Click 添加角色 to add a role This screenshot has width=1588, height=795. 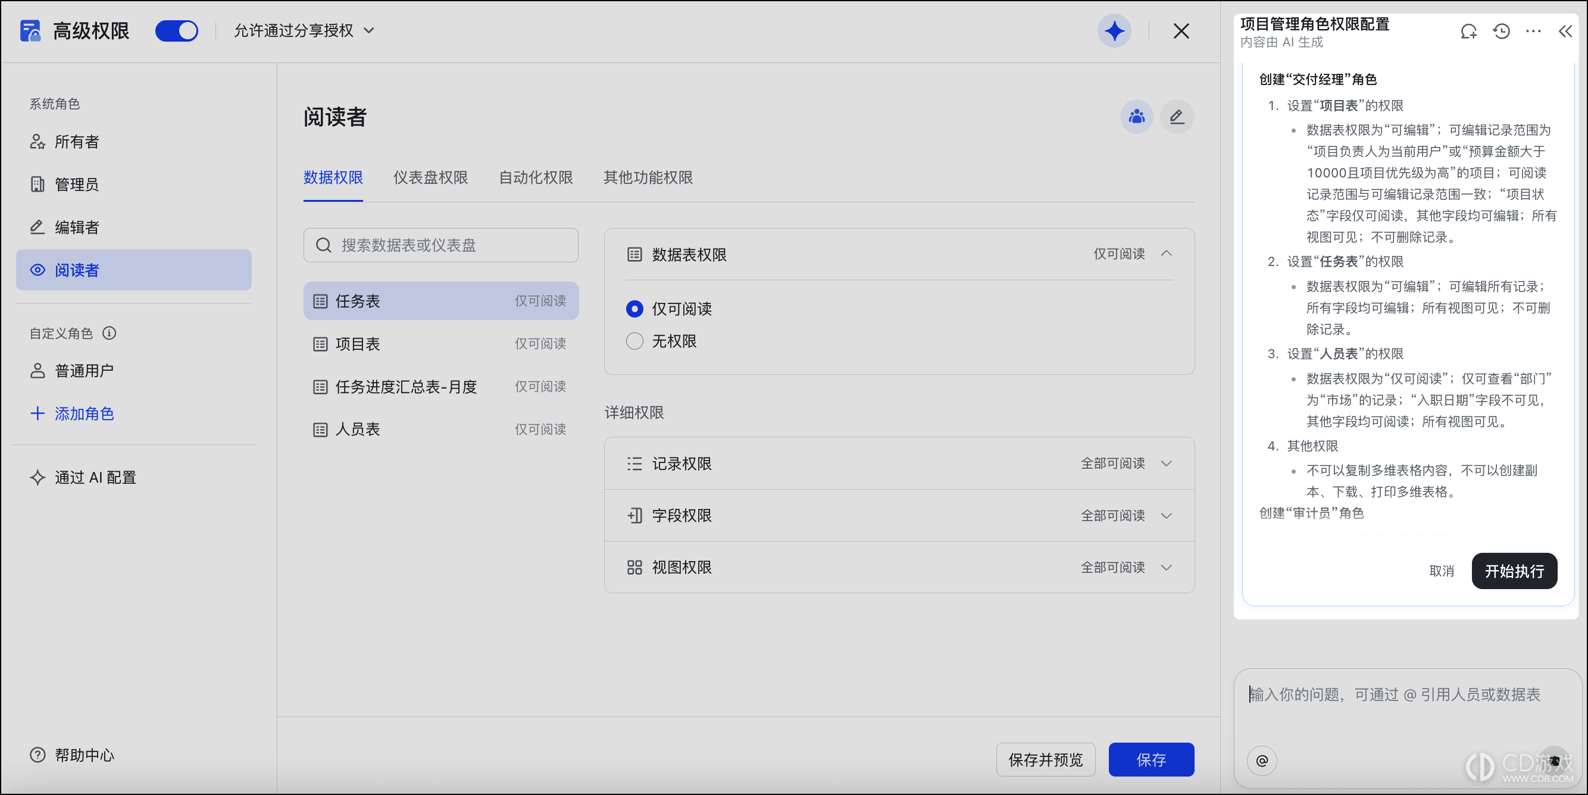point(73,414)
